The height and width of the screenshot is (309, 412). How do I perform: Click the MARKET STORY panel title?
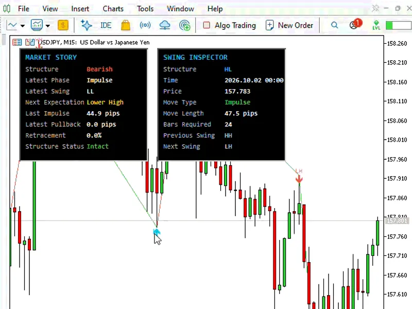(51, 57)
